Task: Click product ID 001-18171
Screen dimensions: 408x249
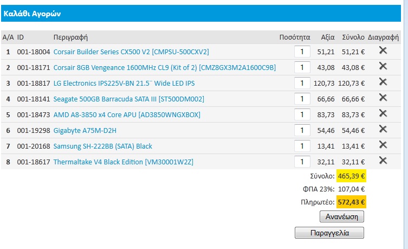Action: point(34,67)
